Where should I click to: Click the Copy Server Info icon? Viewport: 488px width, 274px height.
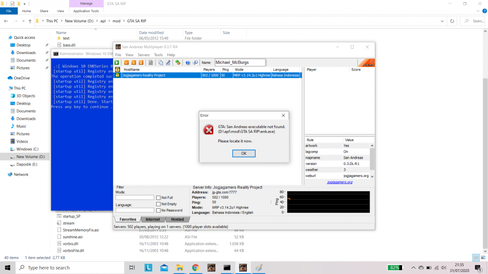coord(161,63)
